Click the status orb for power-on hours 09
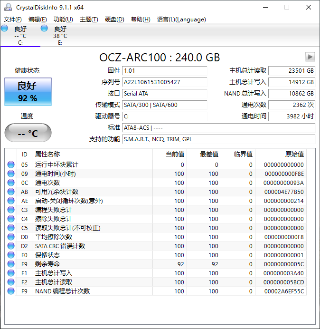320x329 pixels. pos(11,174)
